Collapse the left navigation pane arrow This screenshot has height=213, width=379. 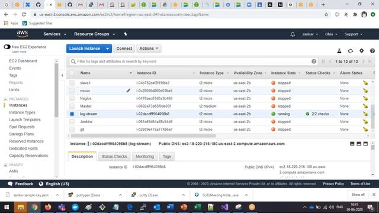(62, 75)
